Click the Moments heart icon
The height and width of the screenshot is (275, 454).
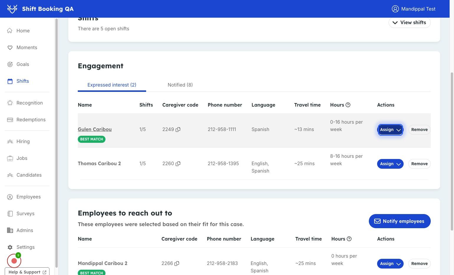[10, 47]
